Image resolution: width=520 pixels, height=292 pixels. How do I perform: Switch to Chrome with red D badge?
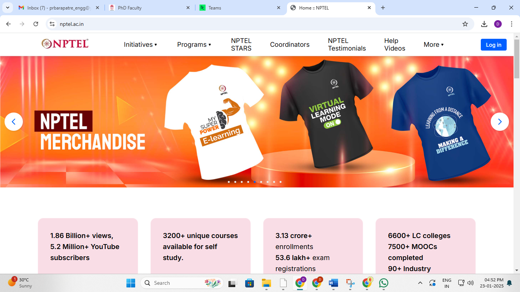[x=317, y=283]
